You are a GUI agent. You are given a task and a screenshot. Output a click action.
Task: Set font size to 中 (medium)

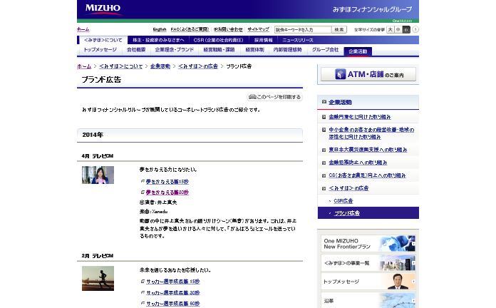click(398, 29)
